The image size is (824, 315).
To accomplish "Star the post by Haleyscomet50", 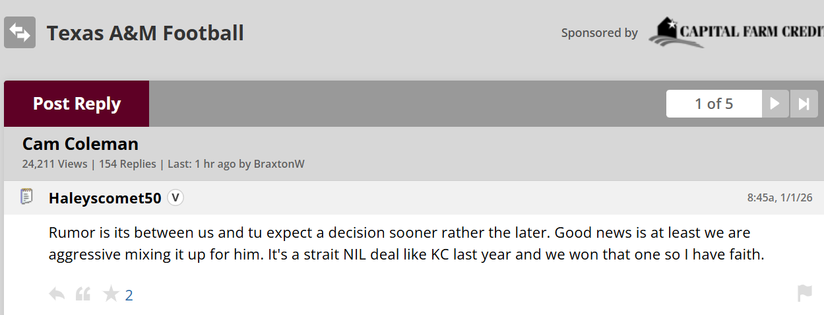I will 111,294.
